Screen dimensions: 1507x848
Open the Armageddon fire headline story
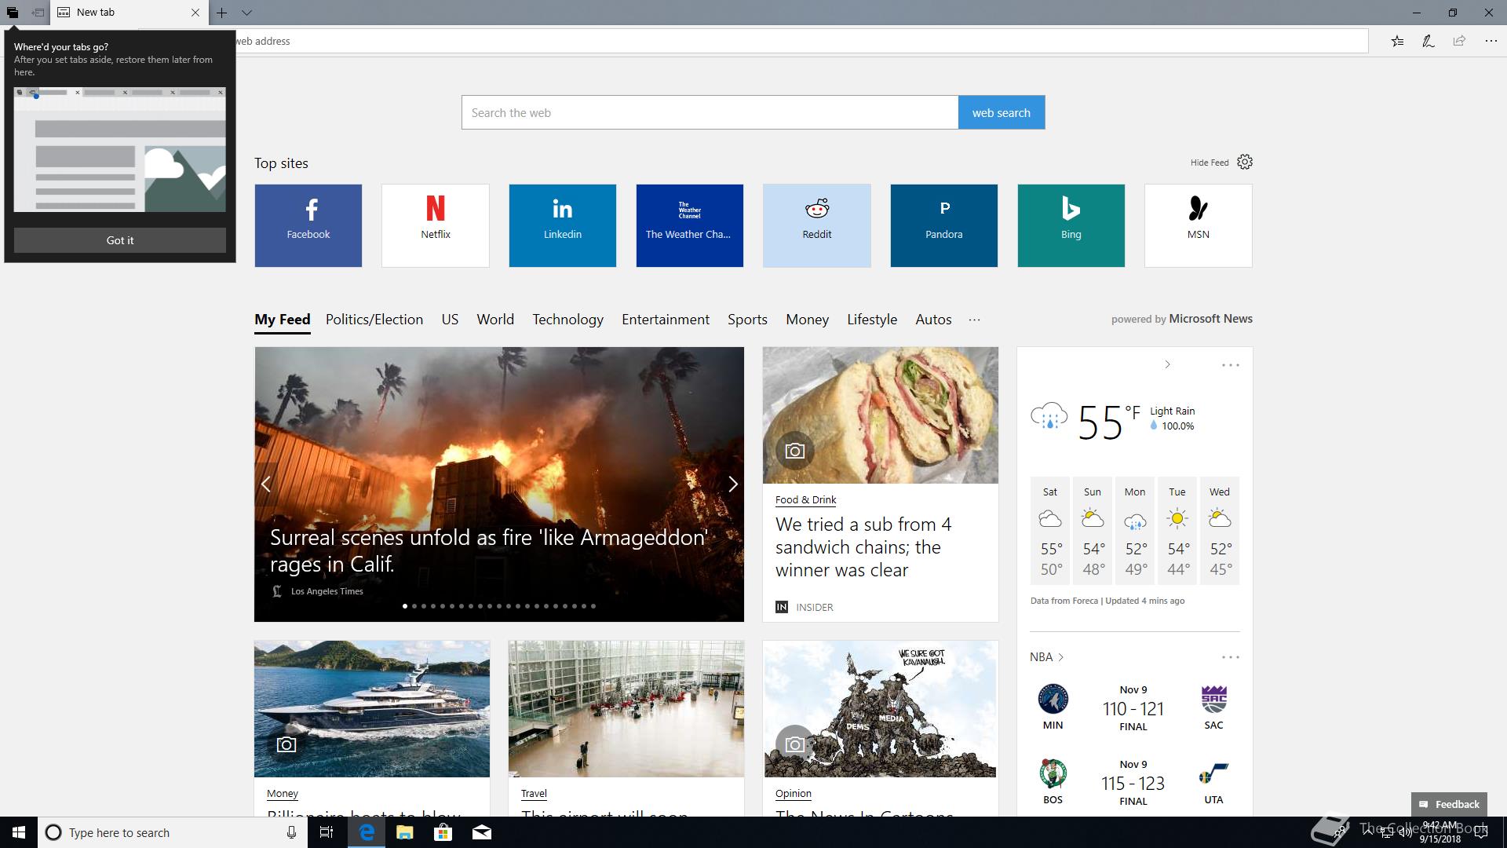(x=489, y=550)
